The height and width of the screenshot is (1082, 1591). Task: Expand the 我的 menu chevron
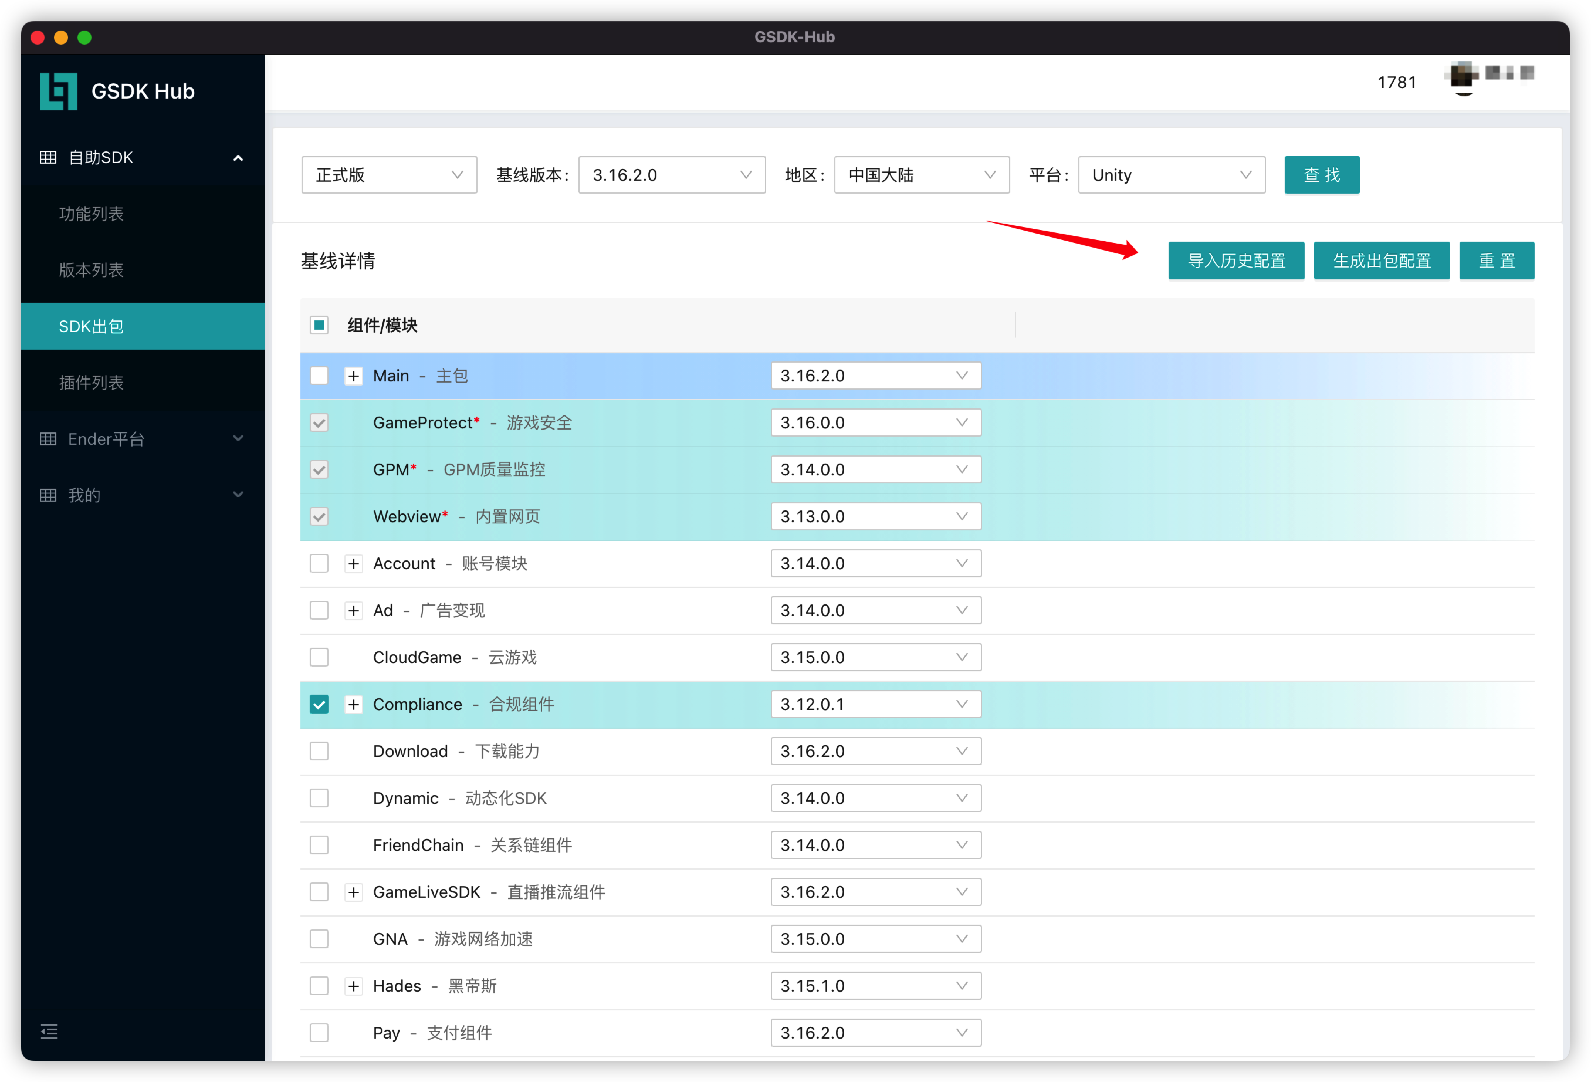tap(238, 494)
